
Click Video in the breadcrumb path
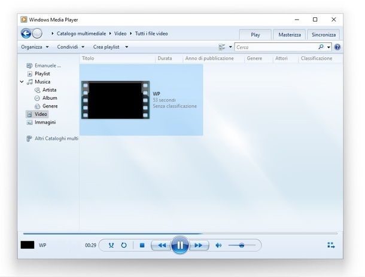[x=120, y=33]
